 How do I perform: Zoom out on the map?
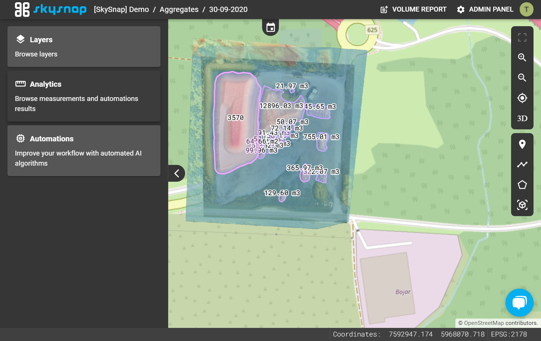522,77
